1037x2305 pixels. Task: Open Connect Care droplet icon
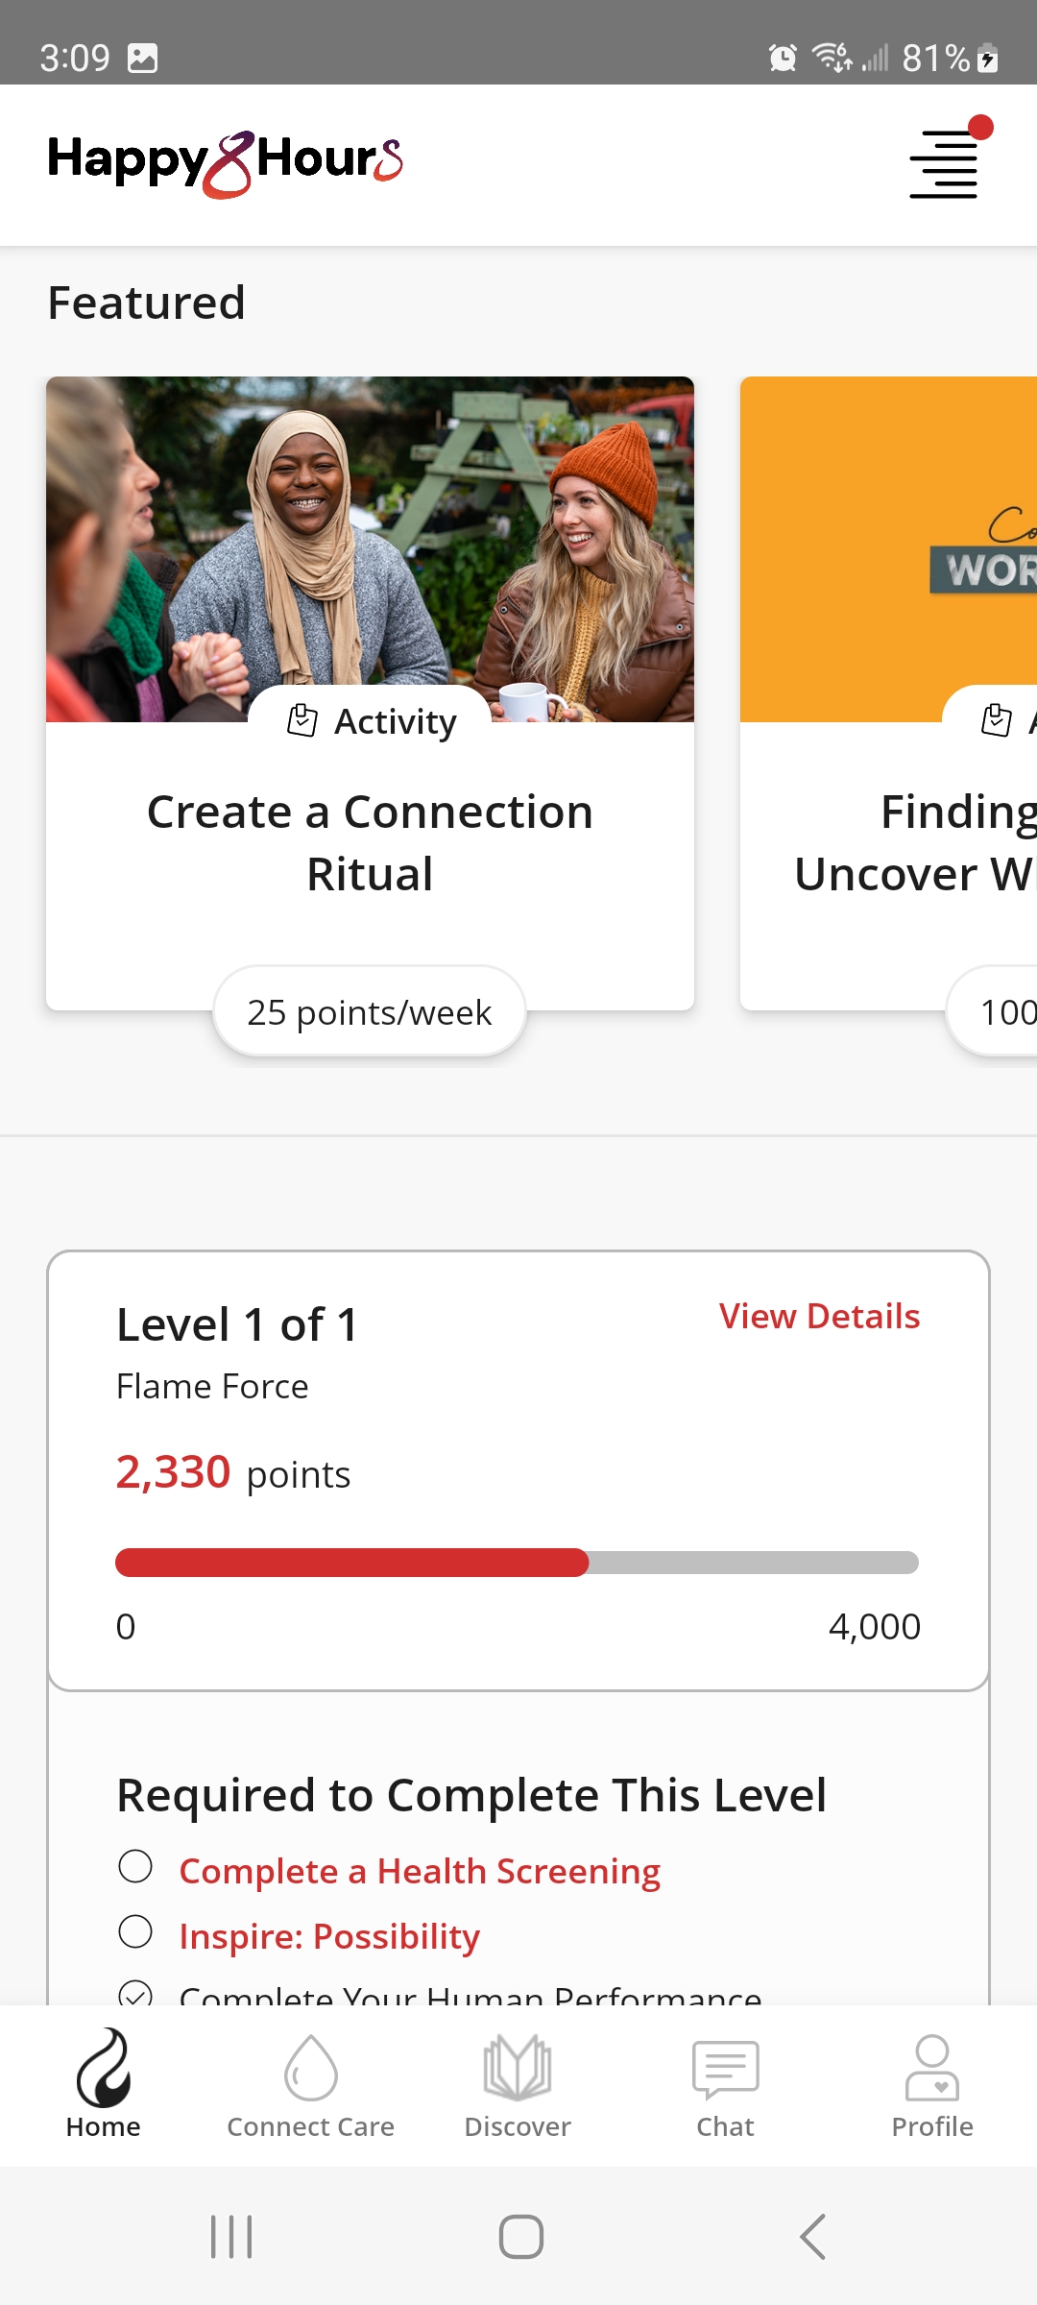tap(311, 2067)
